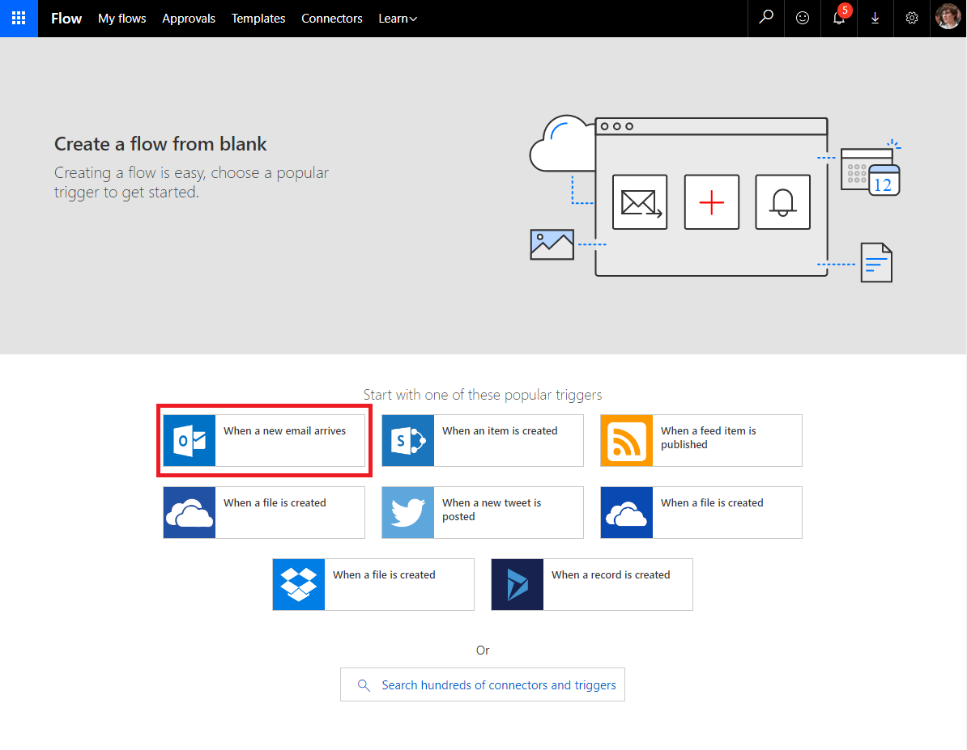Pick the Dropbox file created trigger icon
967x750 pixels.
(299, 584)
